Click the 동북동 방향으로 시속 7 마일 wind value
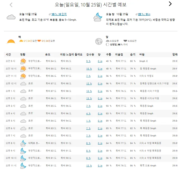Viewport: 185px width, 170px height. [154, 83]
